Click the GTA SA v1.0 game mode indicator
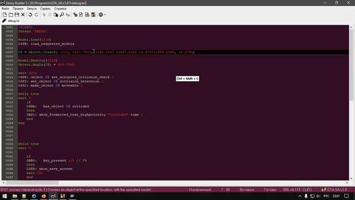The image size is (355, 200). (x=334, y=189)
